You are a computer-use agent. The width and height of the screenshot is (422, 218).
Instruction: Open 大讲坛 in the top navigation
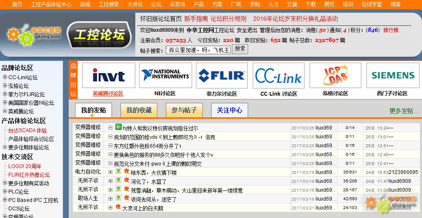pyautogui.click(x=135, y=4)
